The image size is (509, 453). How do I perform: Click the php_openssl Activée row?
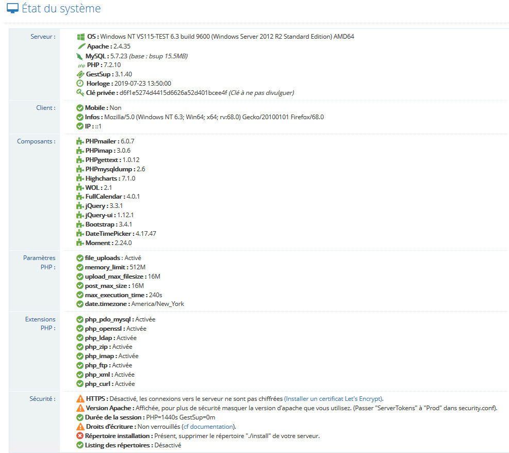tap(111, 329)
